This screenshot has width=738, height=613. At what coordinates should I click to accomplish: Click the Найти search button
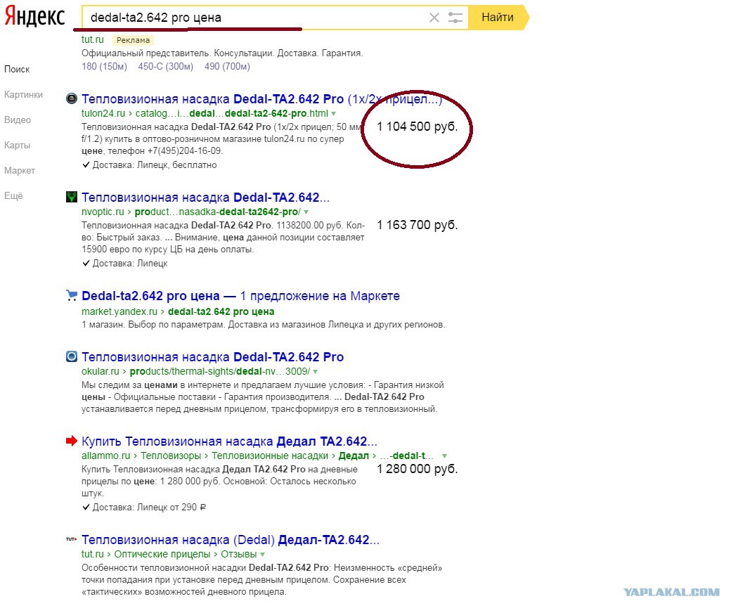(498, 18)
